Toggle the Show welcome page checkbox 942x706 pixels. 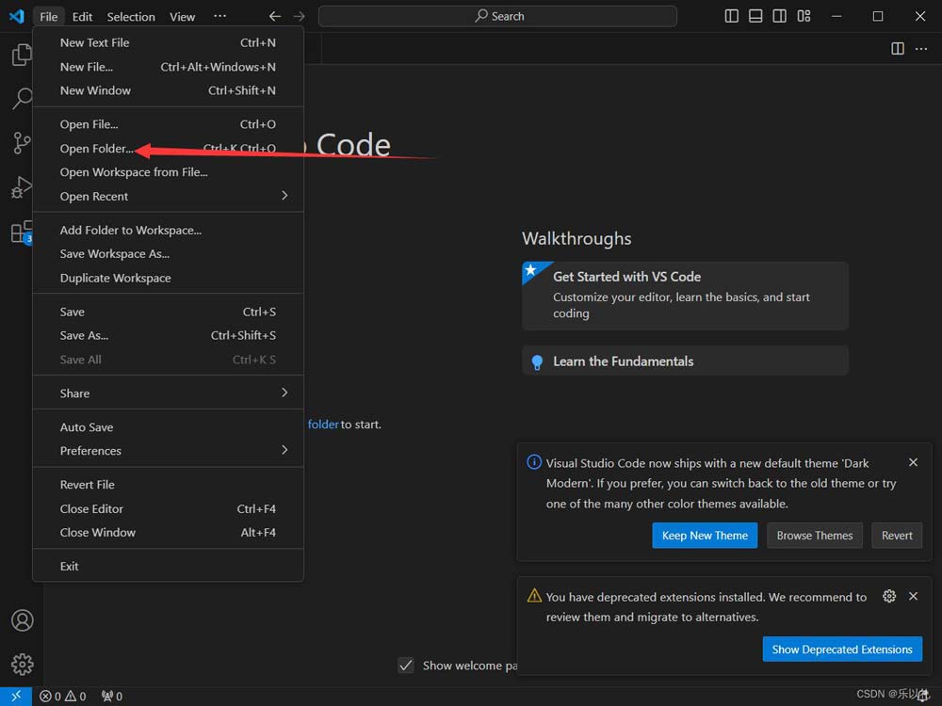(x=405, y=666)
